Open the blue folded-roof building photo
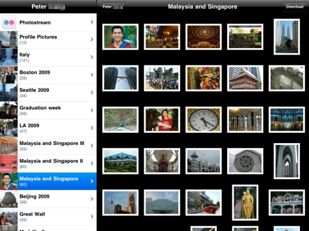Viewport: 309px width, 231px height. (120, 161)
